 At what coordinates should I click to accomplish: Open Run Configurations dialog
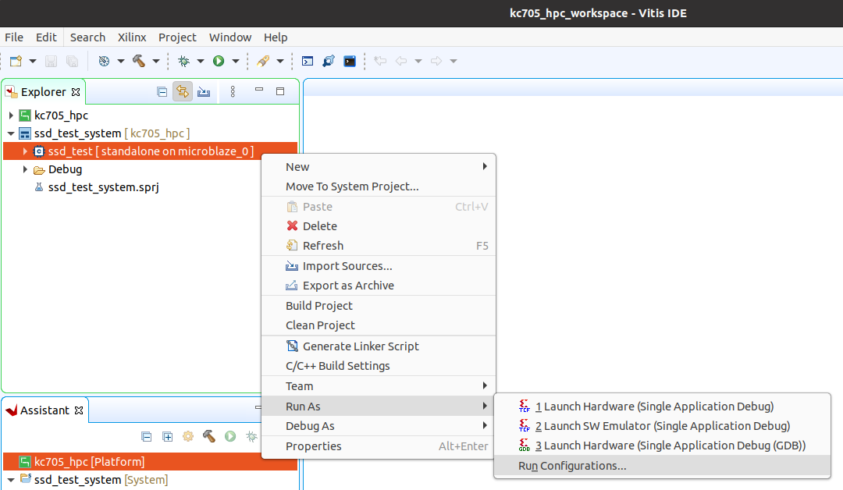(662, 466)
